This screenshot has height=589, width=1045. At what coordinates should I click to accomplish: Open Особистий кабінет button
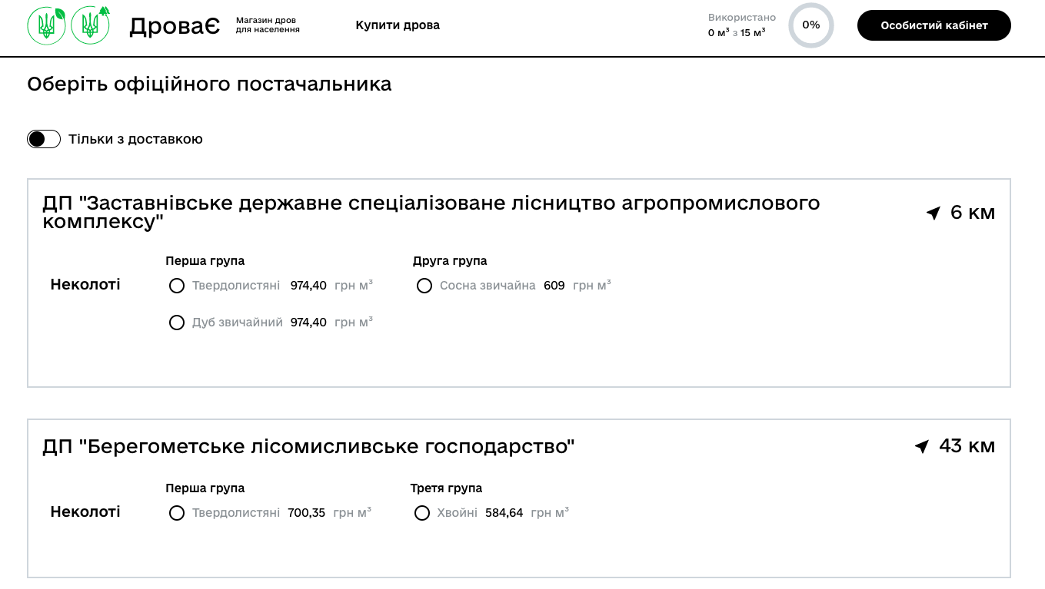click(934, 25)
